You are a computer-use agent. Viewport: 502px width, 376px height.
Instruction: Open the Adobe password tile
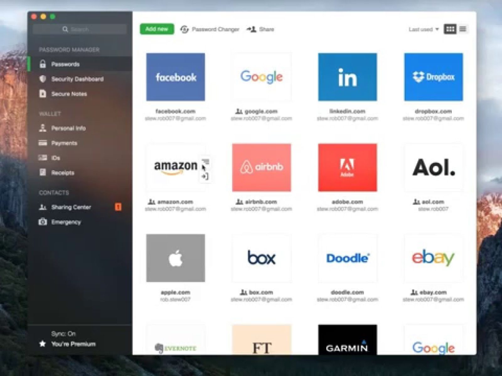pyautogui.click(x=348, y=168)
